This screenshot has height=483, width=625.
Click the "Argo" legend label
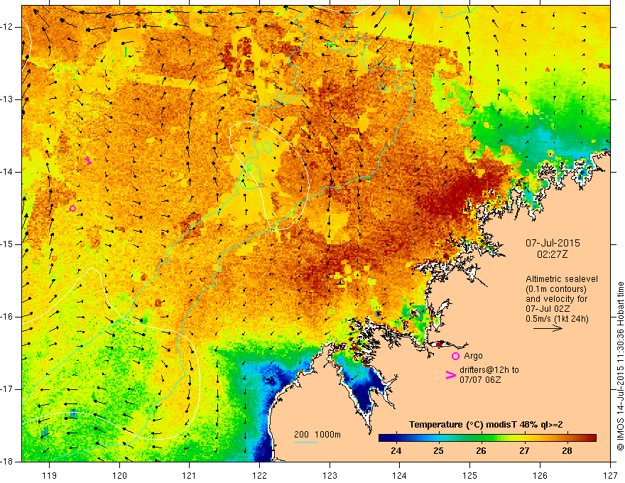click(x=473, y=356)
